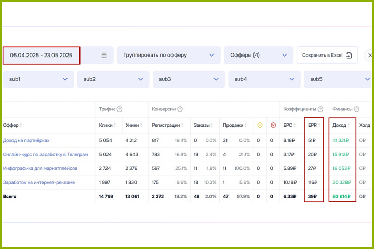This screenshot has width=374, height=249.
Task: Click the calendar icon in date field
Action: tap(104, 55)
